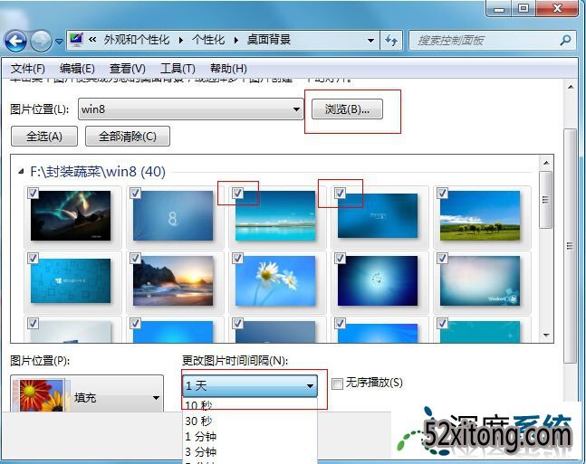Open the 编辑(E) menu

(77, 69)
